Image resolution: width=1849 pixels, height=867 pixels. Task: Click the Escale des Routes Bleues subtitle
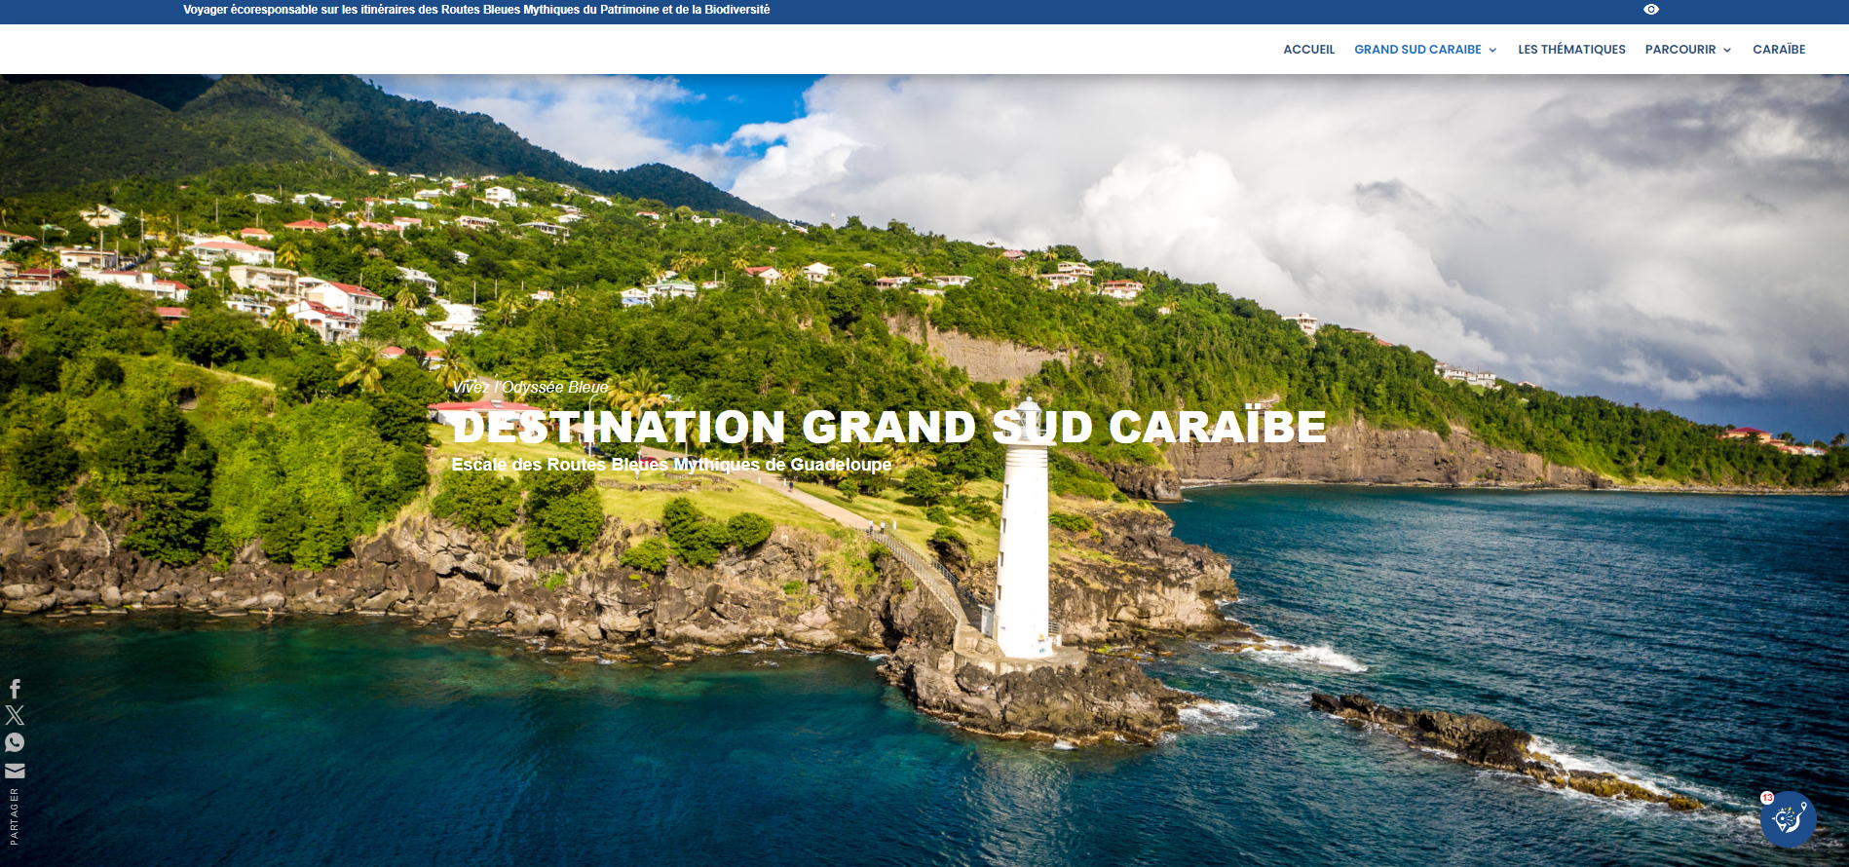(x=671, y=465)
